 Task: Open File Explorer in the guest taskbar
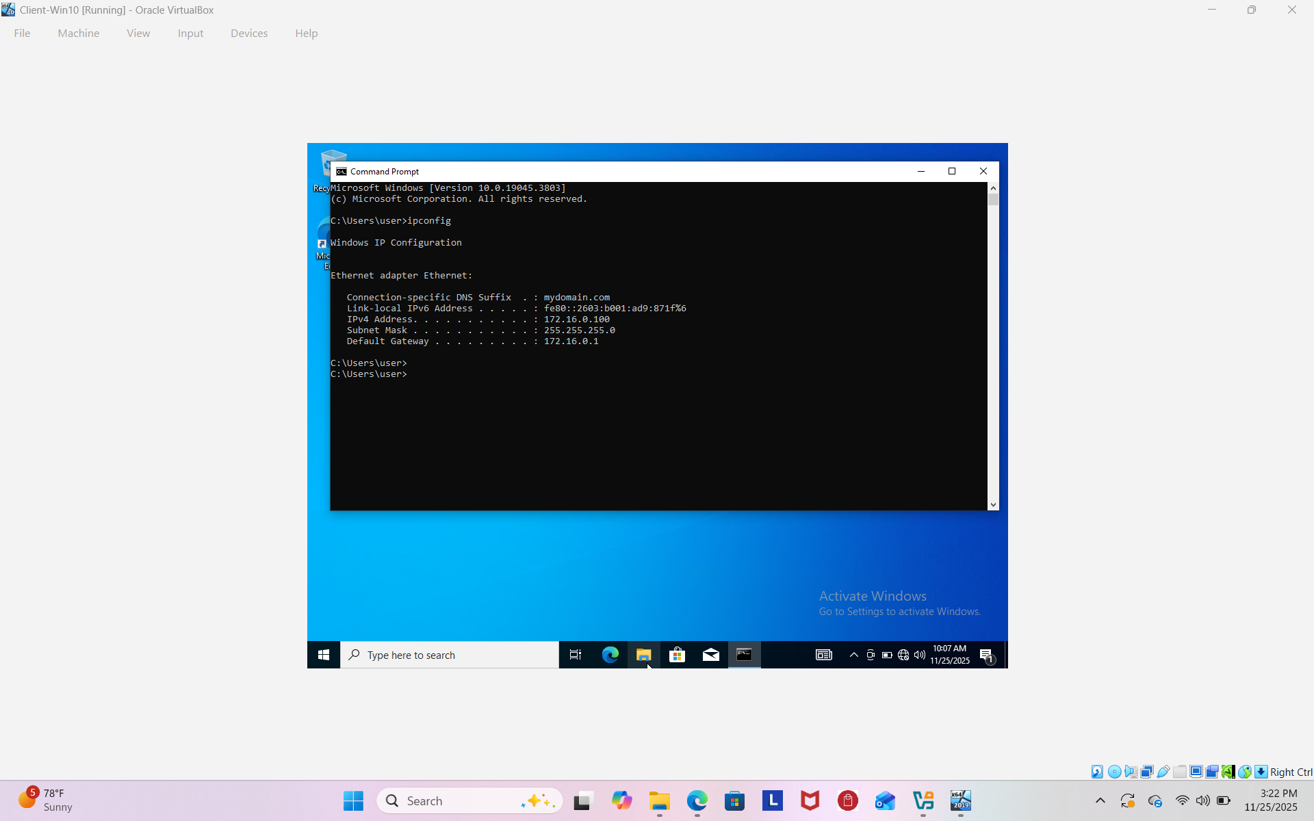click(x=643, y=655)
